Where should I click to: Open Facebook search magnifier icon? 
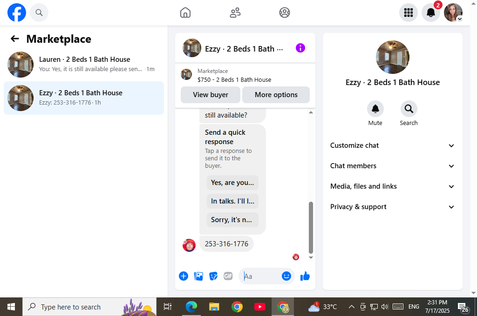coord(39,13)
